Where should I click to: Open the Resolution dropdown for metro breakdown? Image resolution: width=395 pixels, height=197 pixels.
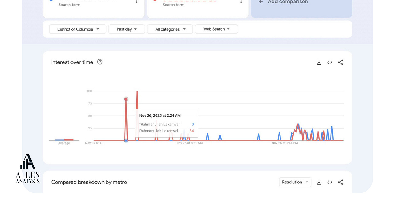click(295, 182)
